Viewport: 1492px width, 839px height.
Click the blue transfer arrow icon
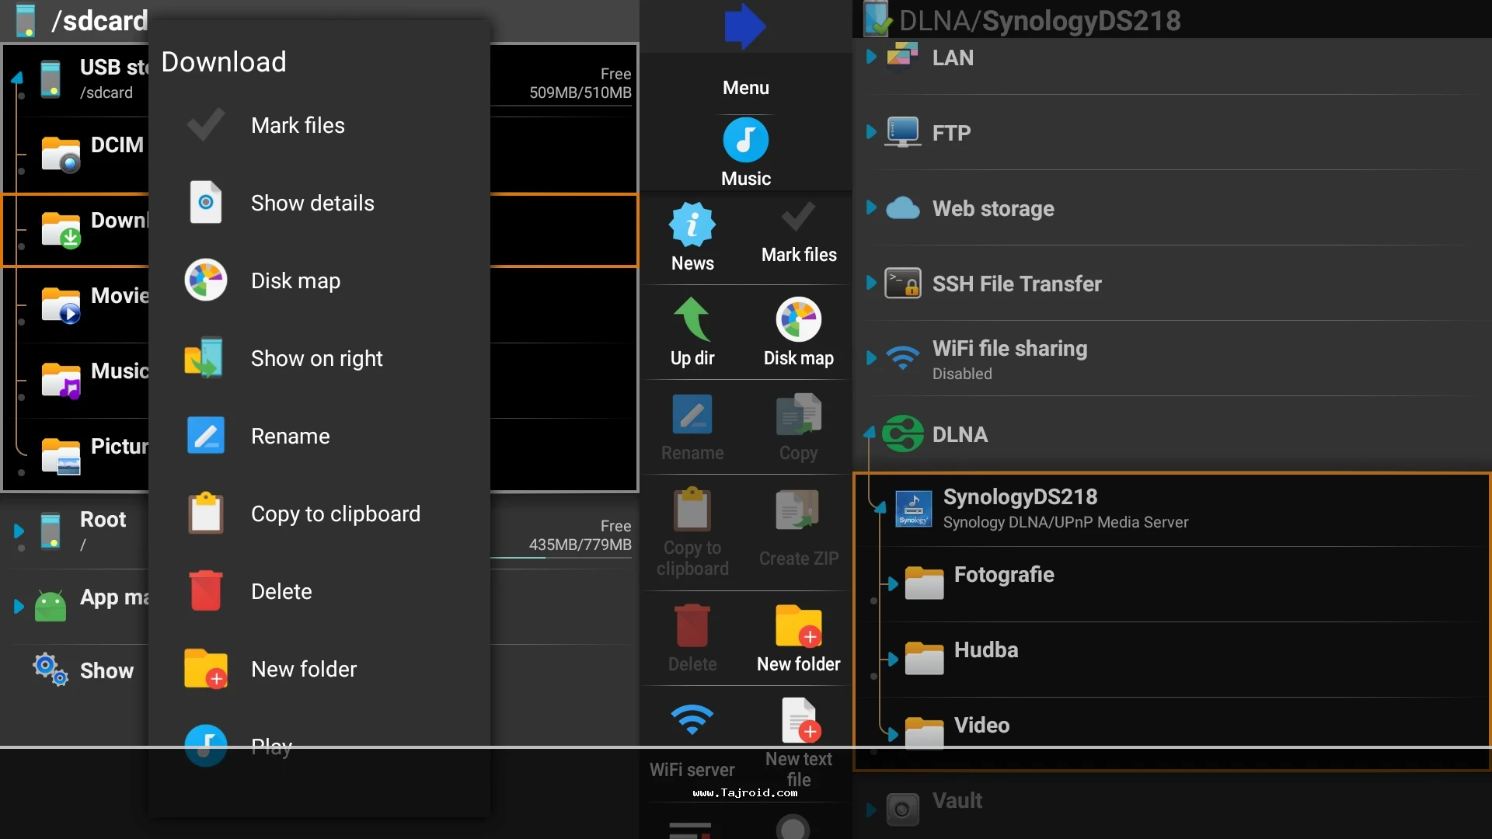(744, 26)
